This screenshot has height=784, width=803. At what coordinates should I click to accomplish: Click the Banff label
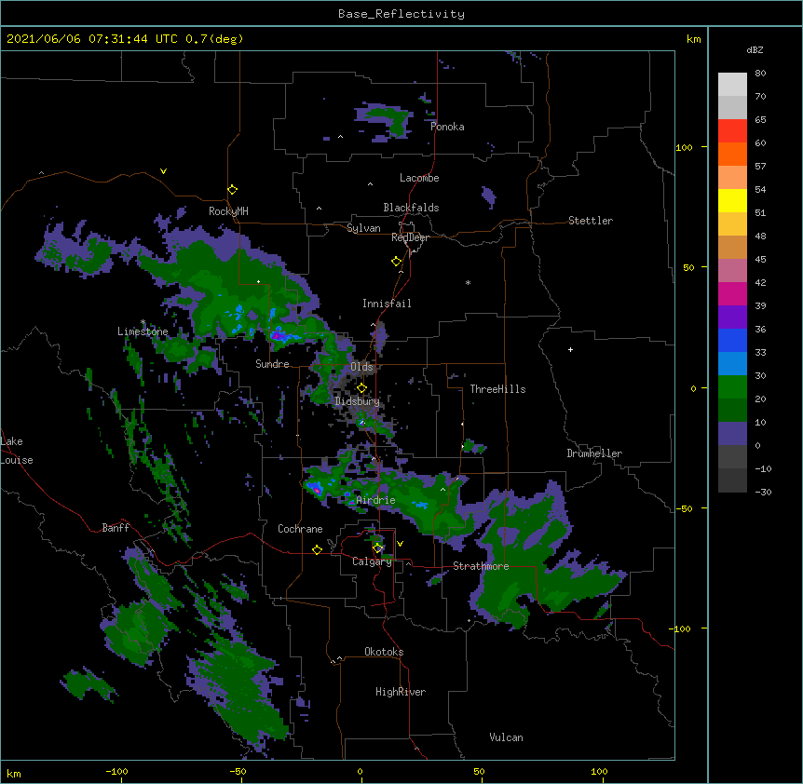point(116,528)
